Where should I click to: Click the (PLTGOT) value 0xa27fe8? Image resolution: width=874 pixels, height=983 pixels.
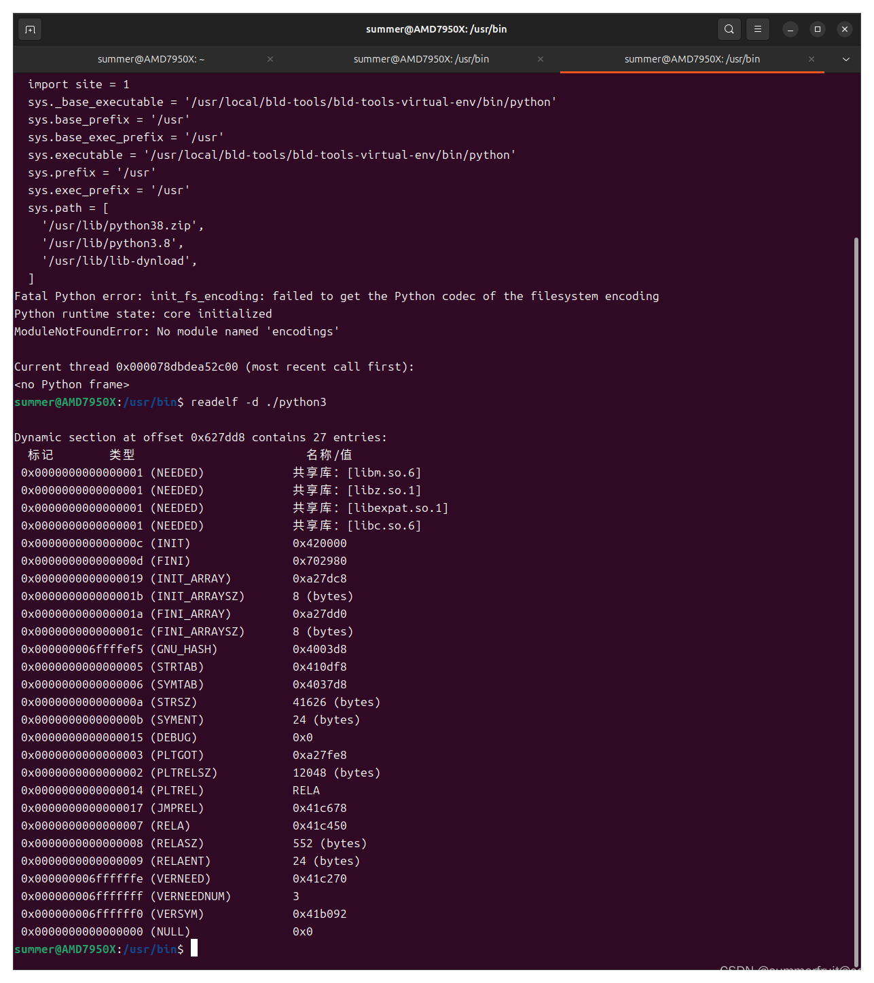coord(320,755)
